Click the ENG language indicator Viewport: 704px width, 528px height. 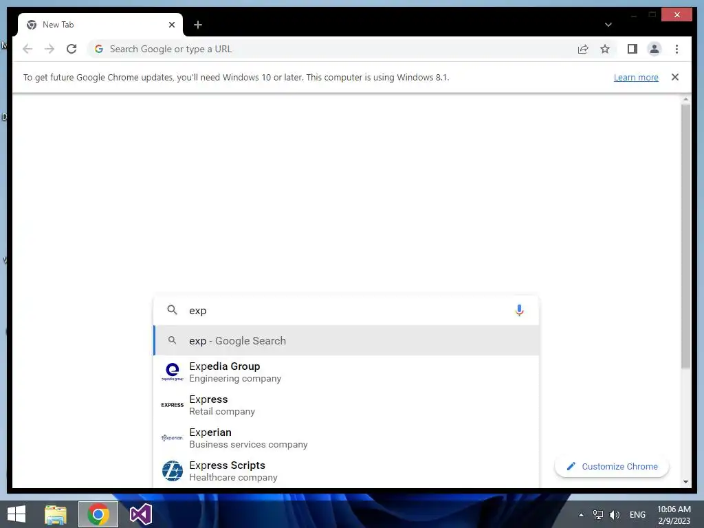click(x=637, y=515)
